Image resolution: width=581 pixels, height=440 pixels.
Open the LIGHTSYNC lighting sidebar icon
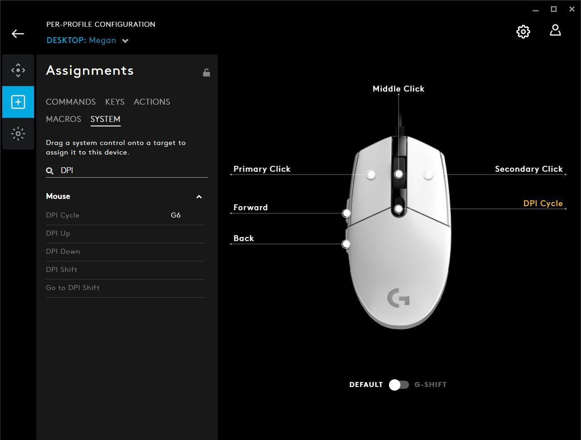click(x=18, y=134)
